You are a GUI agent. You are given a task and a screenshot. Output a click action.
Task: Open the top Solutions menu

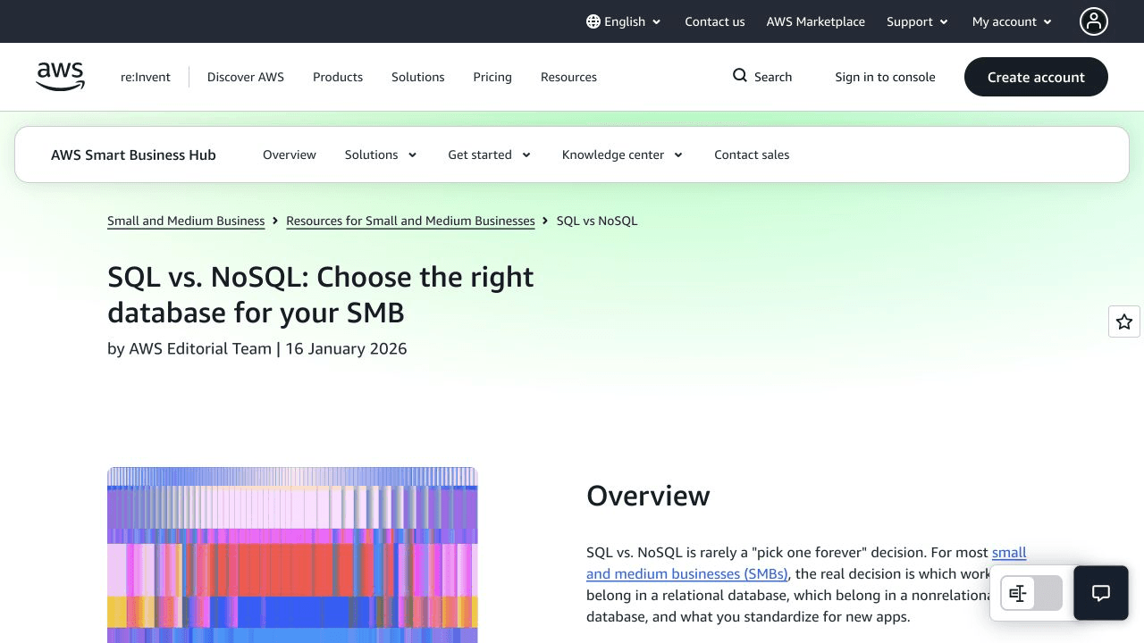pyautogui.click(x=417, y=77)
